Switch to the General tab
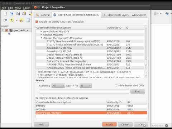Image resolution: width=172 pixels, height=129 pixels. click(x=43, y=15)
